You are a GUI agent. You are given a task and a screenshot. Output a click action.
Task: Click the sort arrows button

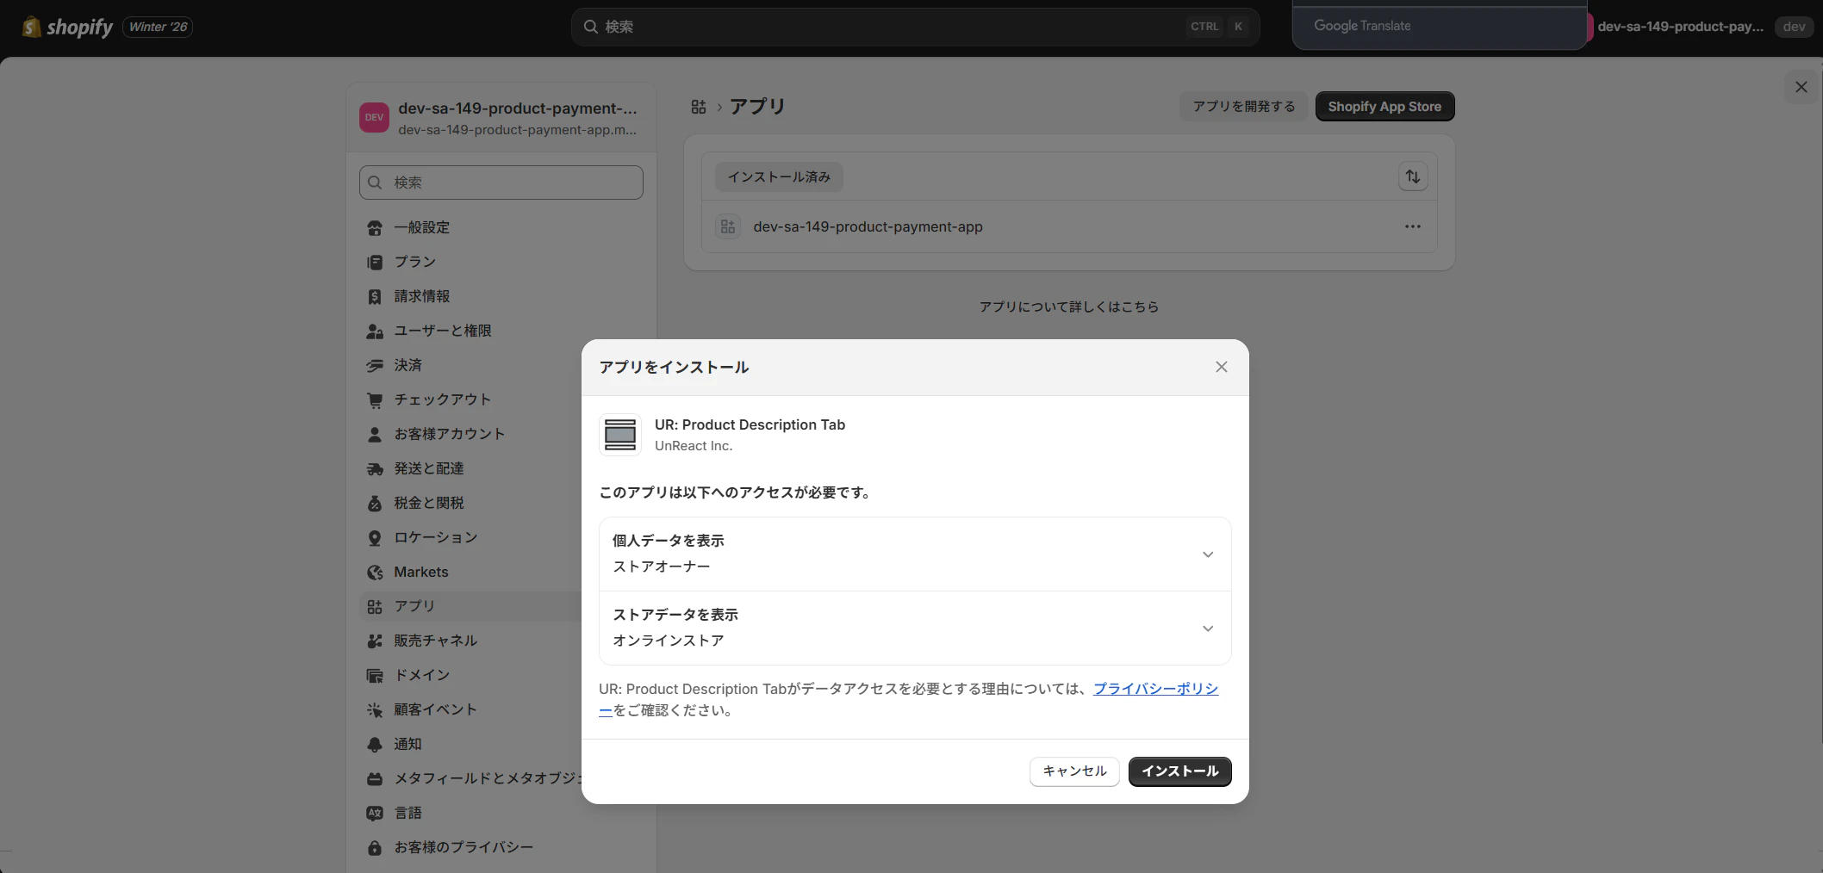1413,176
